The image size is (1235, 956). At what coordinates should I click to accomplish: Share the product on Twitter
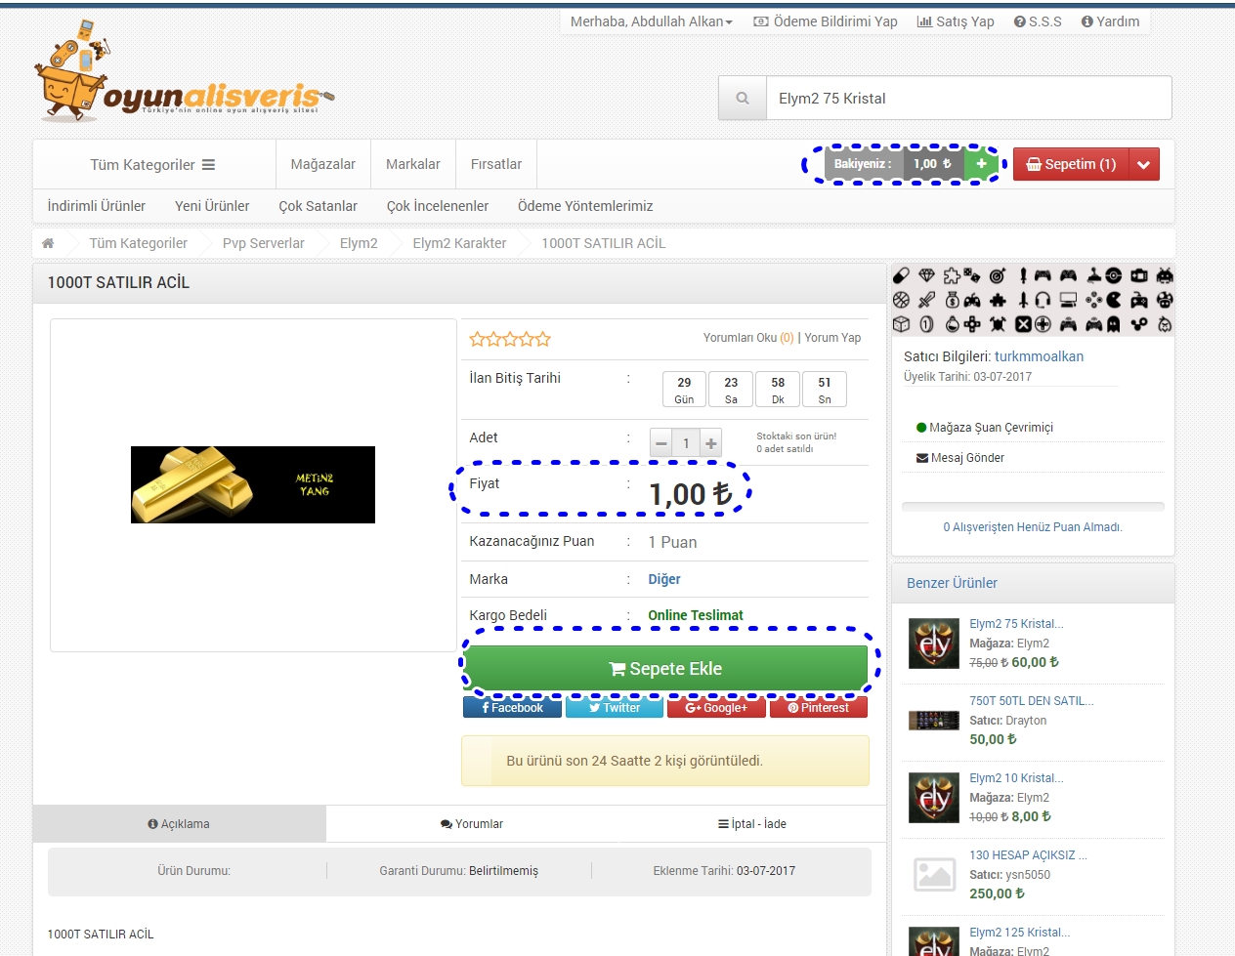(x=615, y=708)
